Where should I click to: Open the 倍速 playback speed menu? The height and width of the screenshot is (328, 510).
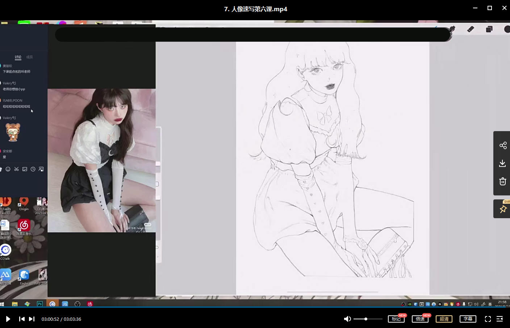(420, 319)
